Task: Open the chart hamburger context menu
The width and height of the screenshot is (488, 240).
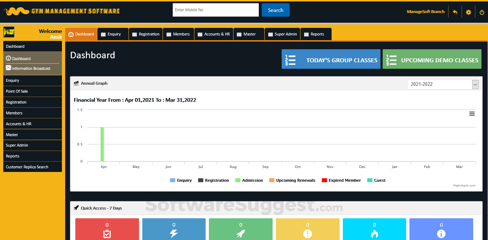Action: point(472,114)
